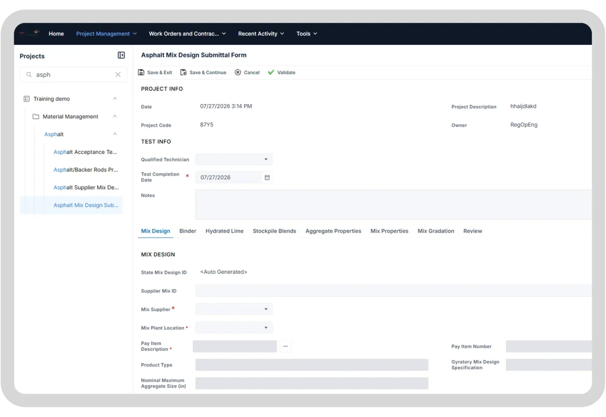The width and height of the screenshot is (606, 417).
Task: Click the Material Management folder icon
Action: coord(36,117)
